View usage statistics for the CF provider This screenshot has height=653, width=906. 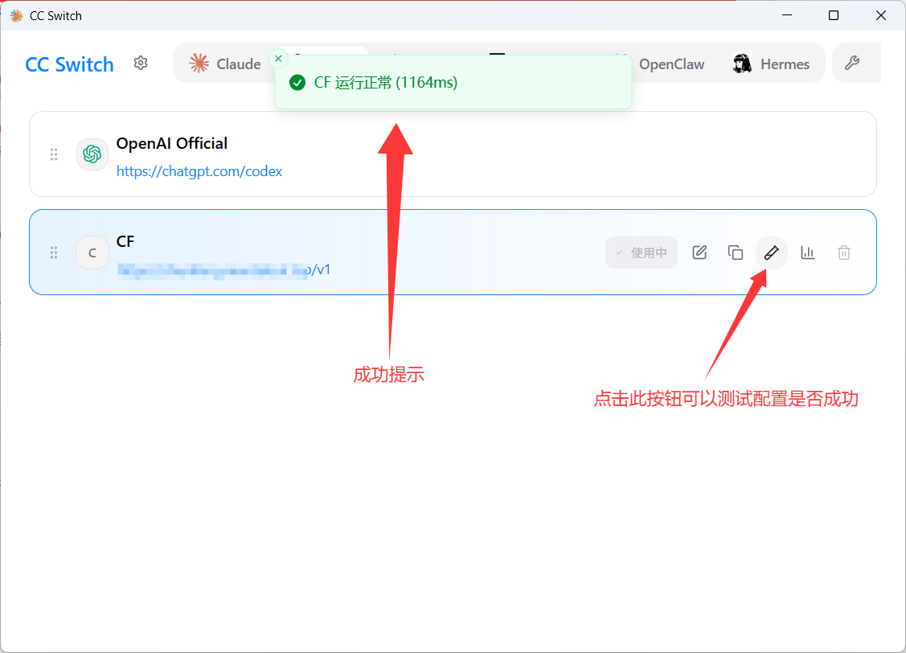(x=807, y=252)
